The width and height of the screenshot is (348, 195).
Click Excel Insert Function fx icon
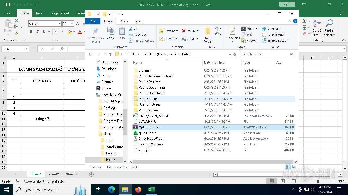62,49
